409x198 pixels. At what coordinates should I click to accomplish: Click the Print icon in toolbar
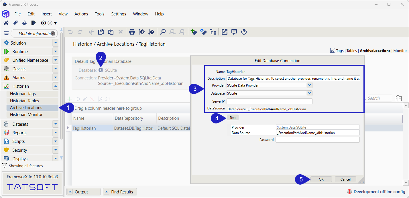tap(132, 32)
